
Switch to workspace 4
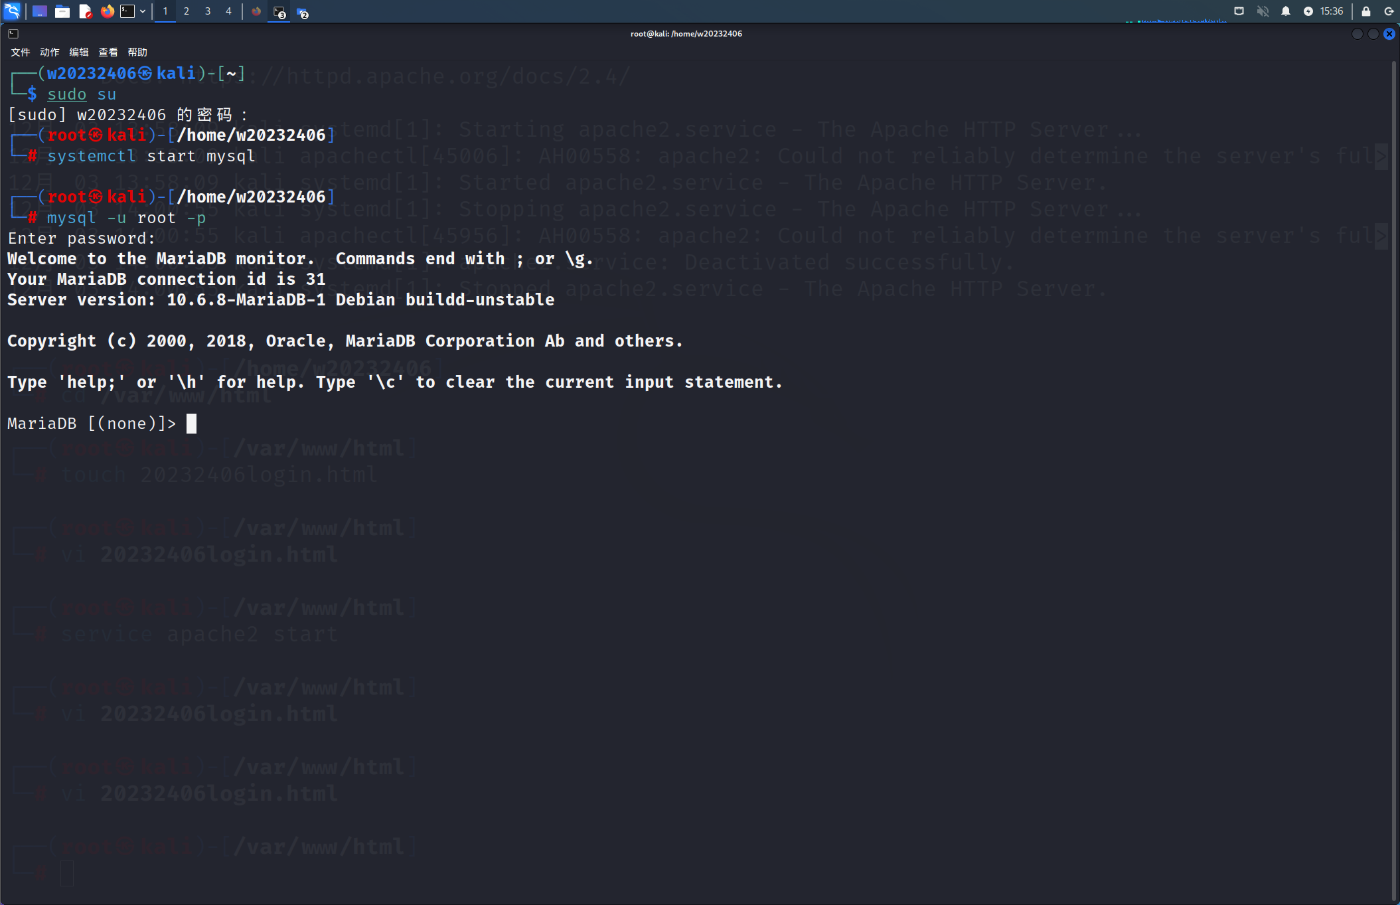tap(228, 11)
